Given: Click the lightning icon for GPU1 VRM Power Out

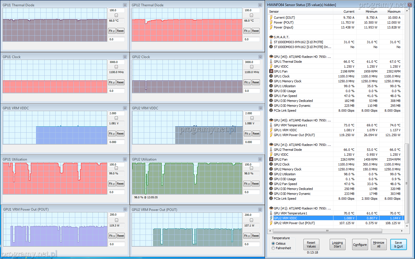Looking at the screenshot, I should click(271, 135).
